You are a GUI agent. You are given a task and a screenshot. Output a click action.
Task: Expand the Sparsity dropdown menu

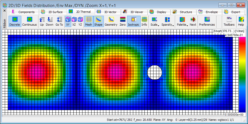[168, 21]
